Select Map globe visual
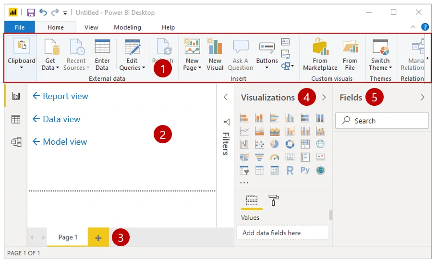The width and height of the screenshot is (436, 263). coord(320,144)
